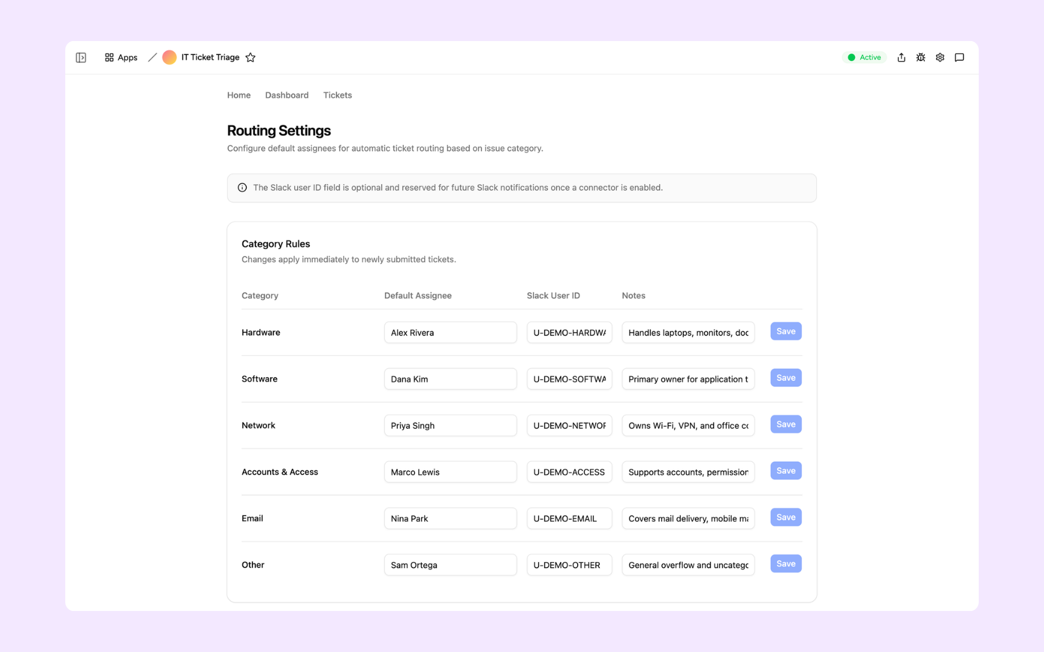
Task: Edit the Sam Ortega assignee field
Action: point(451,565)
